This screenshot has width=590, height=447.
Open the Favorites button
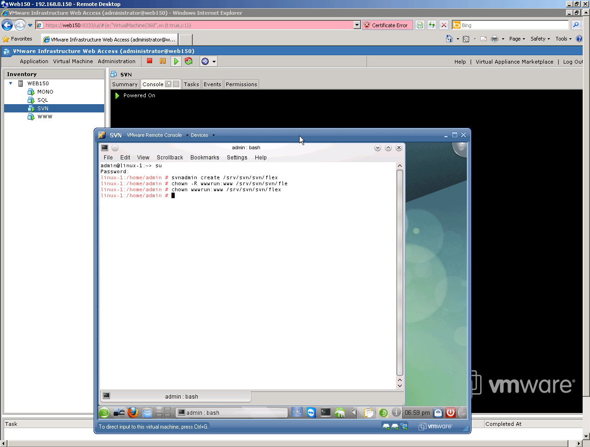[x=18, y=39]
